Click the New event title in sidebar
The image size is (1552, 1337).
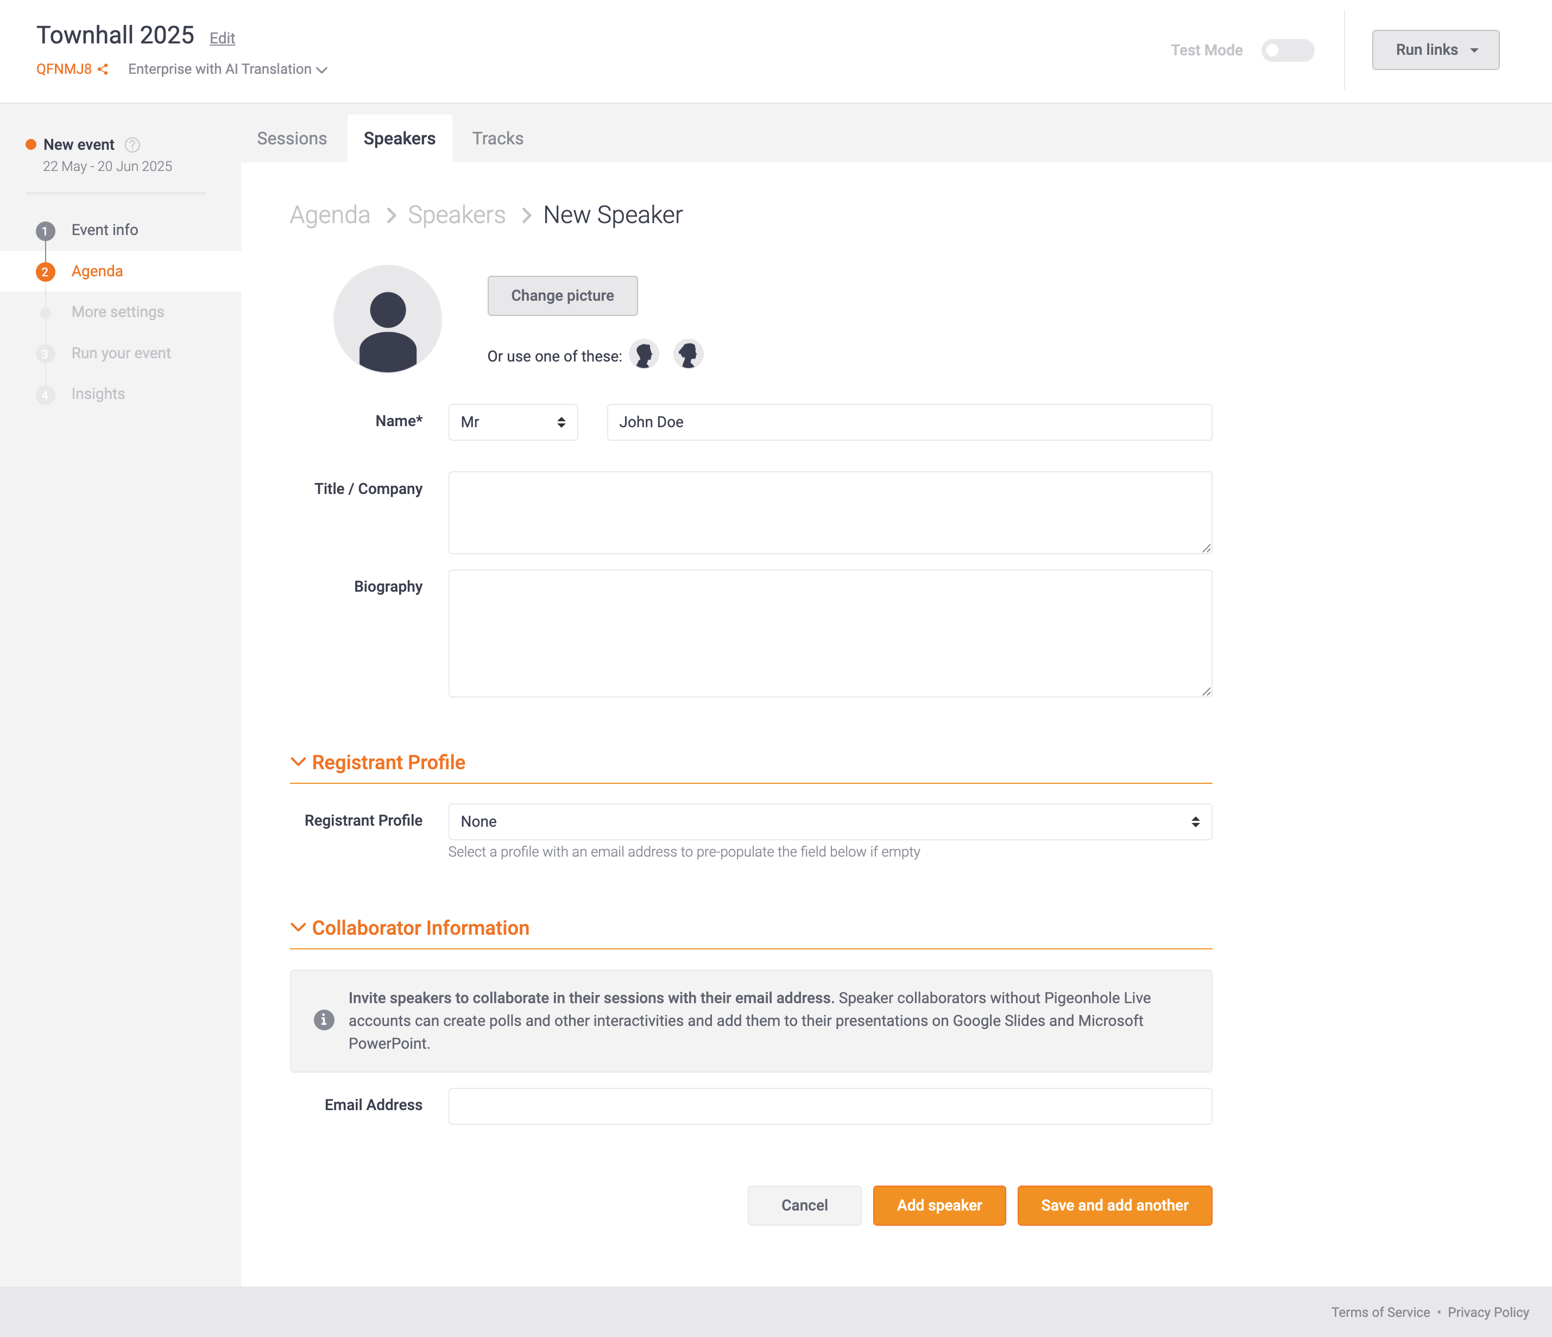tap(79, 144)
